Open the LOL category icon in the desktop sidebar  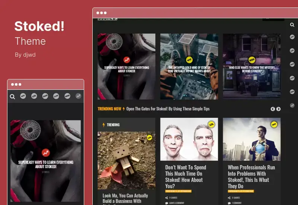(292, 51)
